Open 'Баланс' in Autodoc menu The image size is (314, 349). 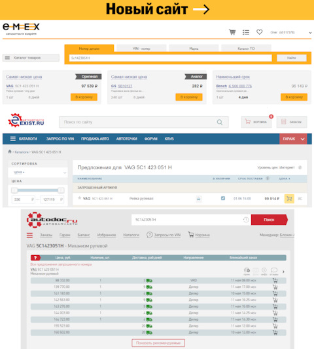pyautogui.click(x=84, y=235)
